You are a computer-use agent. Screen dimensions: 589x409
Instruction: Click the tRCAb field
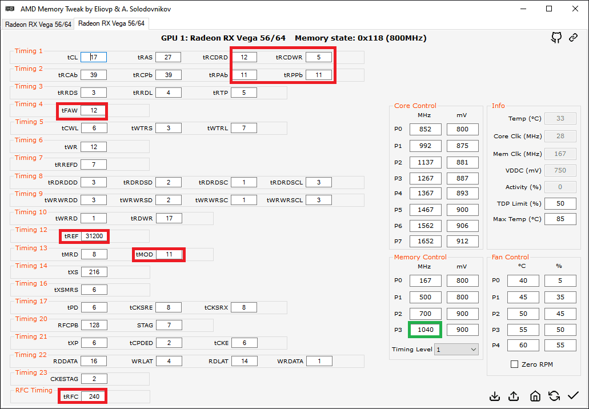coord(94,75)
